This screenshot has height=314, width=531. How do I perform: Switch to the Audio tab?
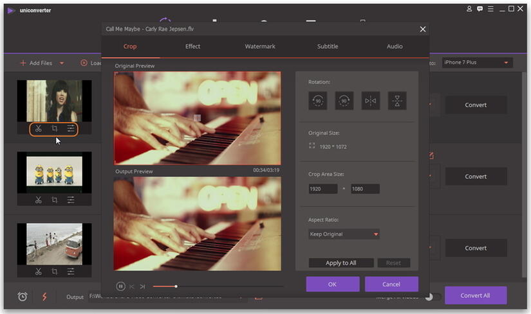tap(395, 46)
